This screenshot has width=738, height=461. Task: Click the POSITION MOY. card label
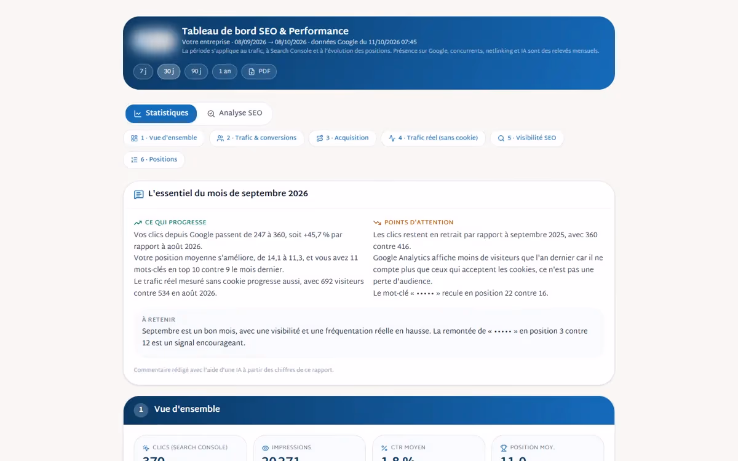[532, 447]
